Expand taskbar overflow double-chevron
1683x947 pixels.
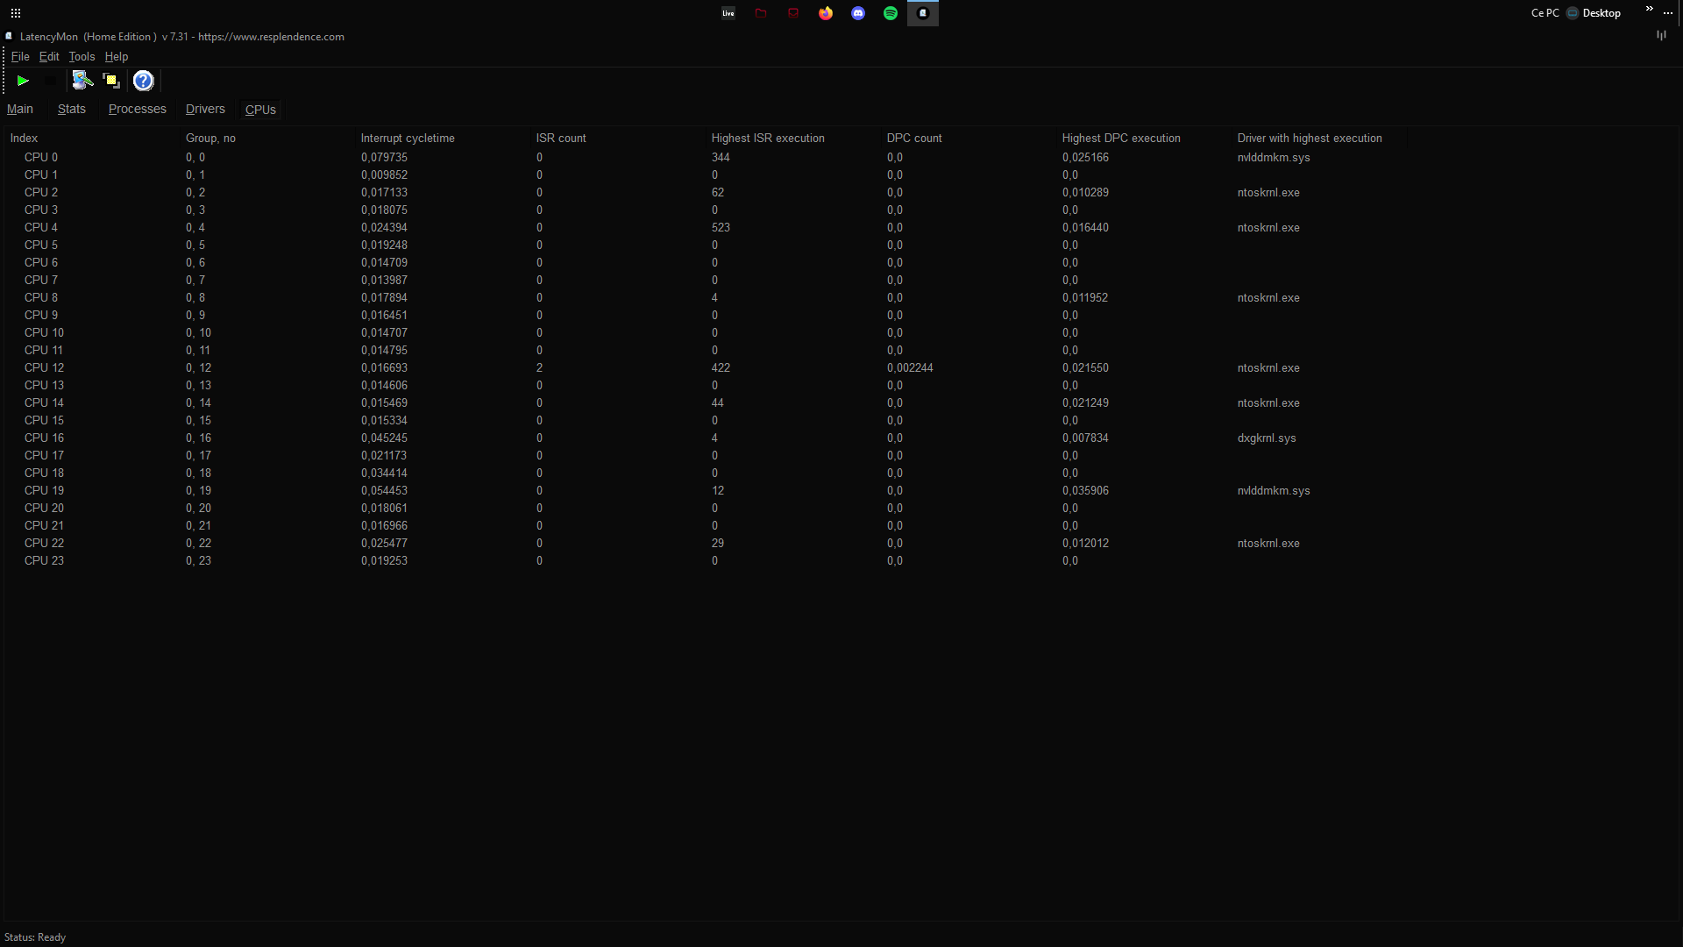click(x=1649, y=9)
